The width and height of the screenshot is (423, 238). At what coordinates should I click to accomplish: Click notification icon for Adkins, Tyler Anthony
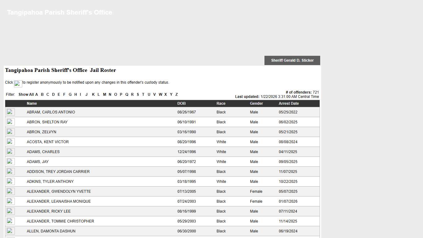(11, 182)
